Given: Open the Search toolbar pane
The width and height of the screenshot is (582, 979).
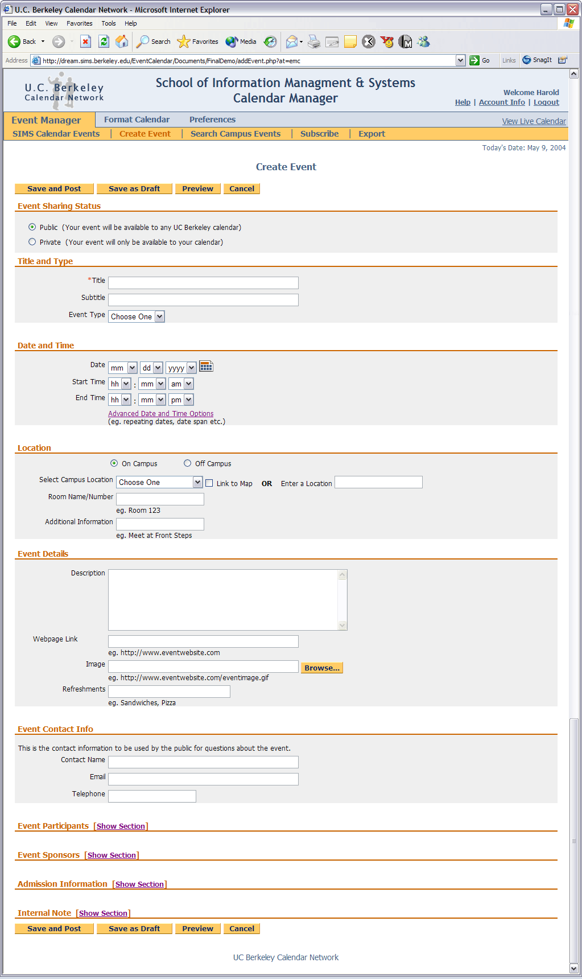Looking at the screenshot, I should click(x=154, y=42).
